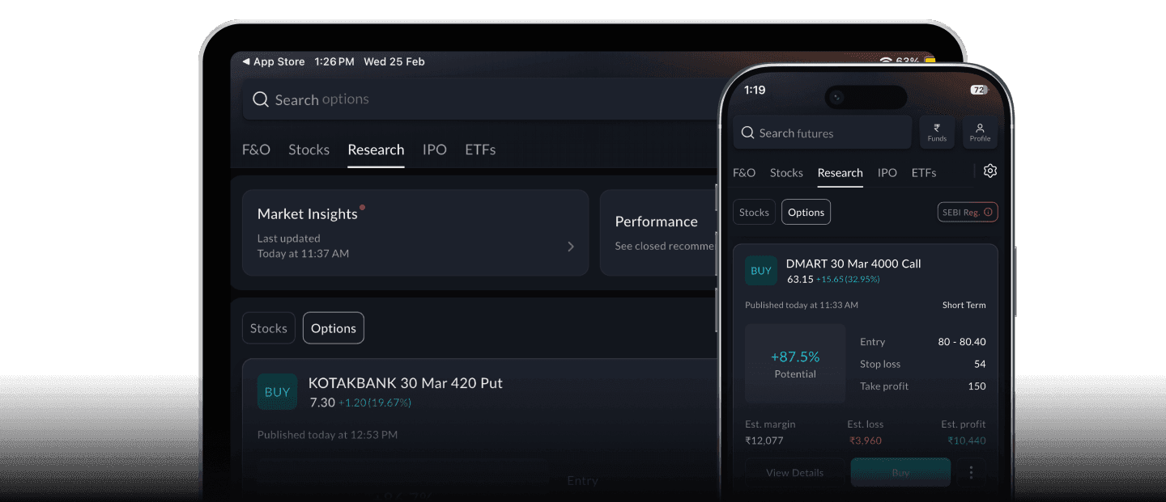The width and height of the screenshot is (1166, 502).
Task: Tap BUY badge on DMART card
Action: (x=761, y=271)
